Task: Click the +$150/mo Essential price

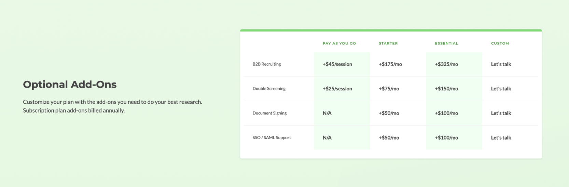Action: pos(446,89)
